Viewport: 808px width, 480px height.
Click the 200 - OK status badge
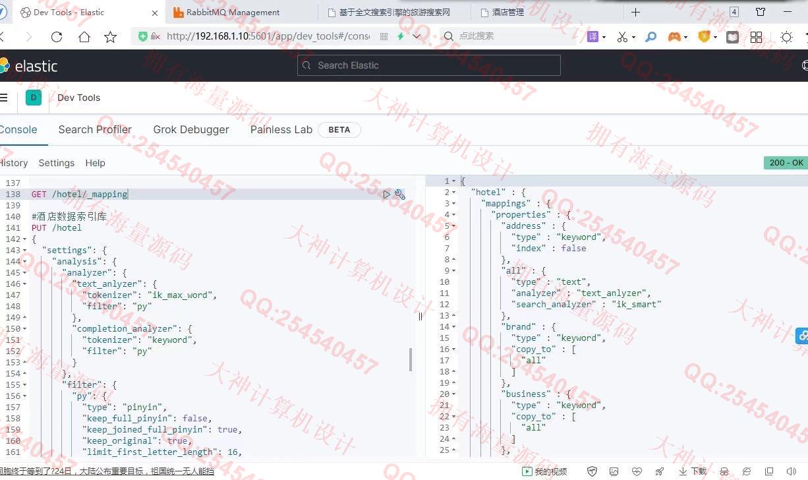click(x=786, y=163)
